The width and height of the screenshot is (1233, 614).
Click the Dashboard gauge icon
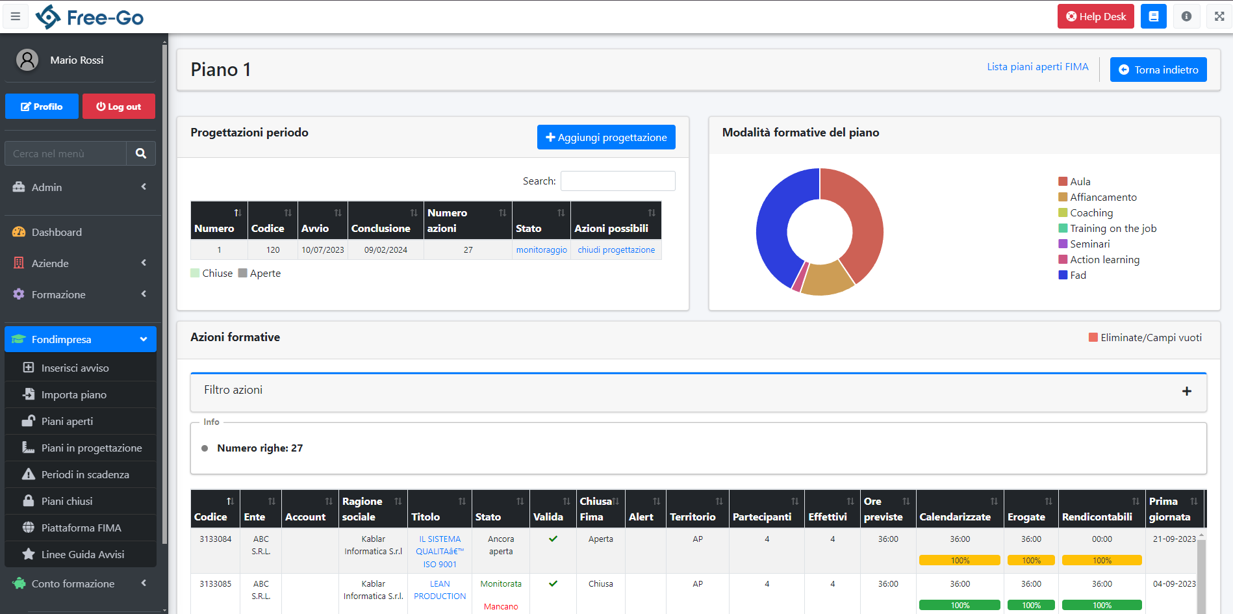[x=19, y=232]
